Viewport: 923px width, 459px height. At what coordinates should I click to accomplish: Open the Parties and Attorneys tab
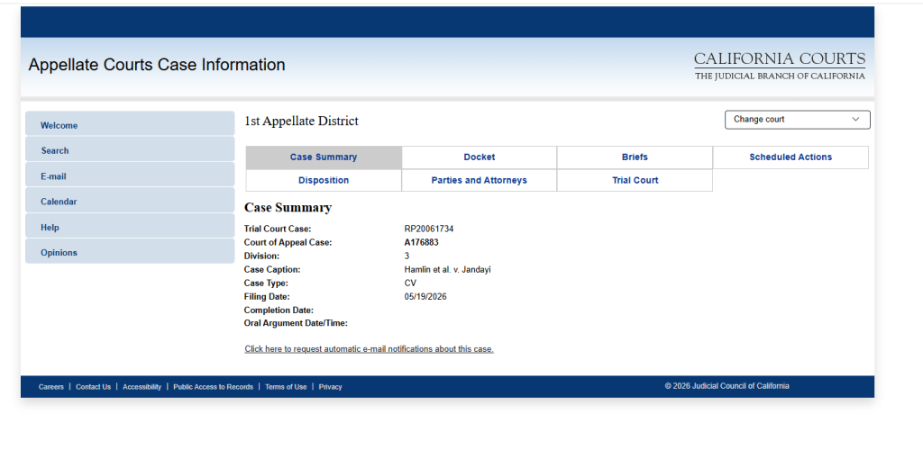[x=480, y=180]
